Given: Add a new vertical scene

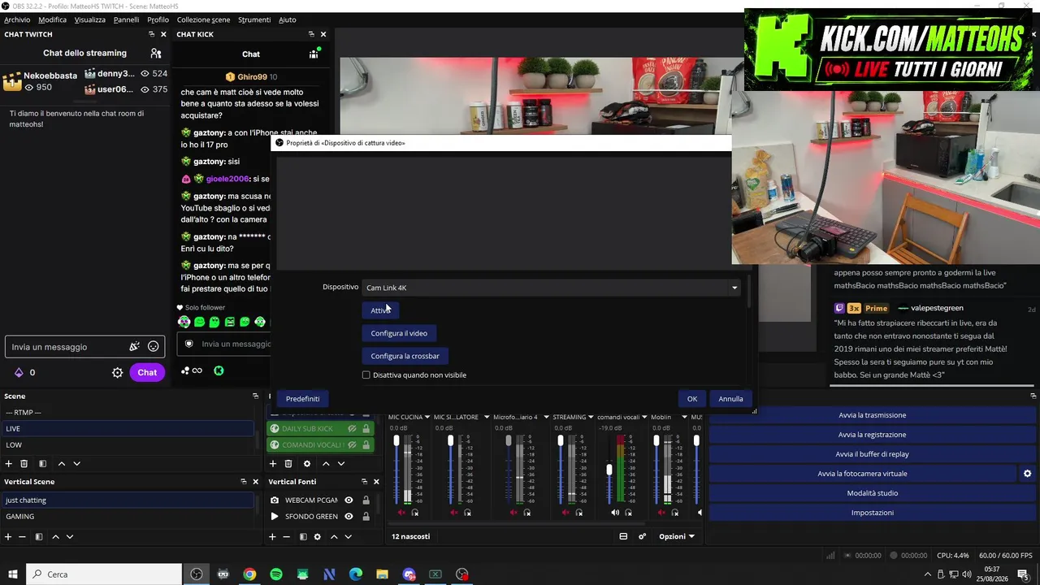Looking at the screenshot, I should tap(8, 536).
